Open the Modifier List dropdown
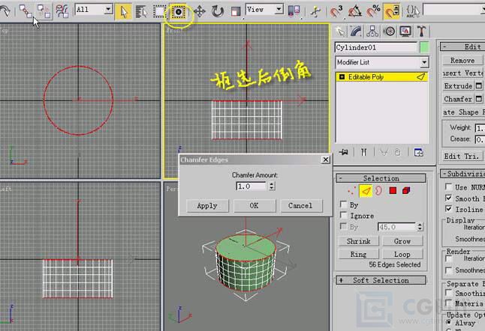485x331 pixels. click(381, 62)
